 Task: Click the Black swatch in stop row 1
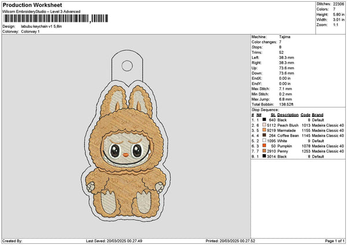click(x=264, y=120)
